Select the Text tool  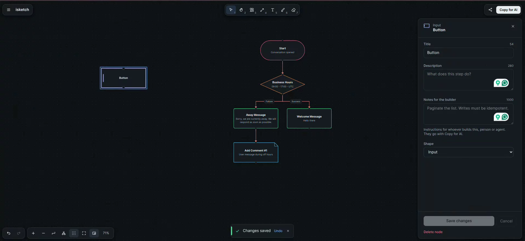click(273, 10)
